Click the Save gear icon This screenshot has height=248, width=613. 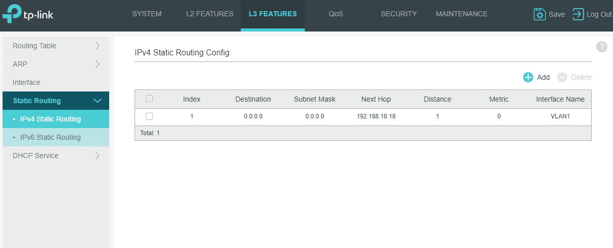539,14
